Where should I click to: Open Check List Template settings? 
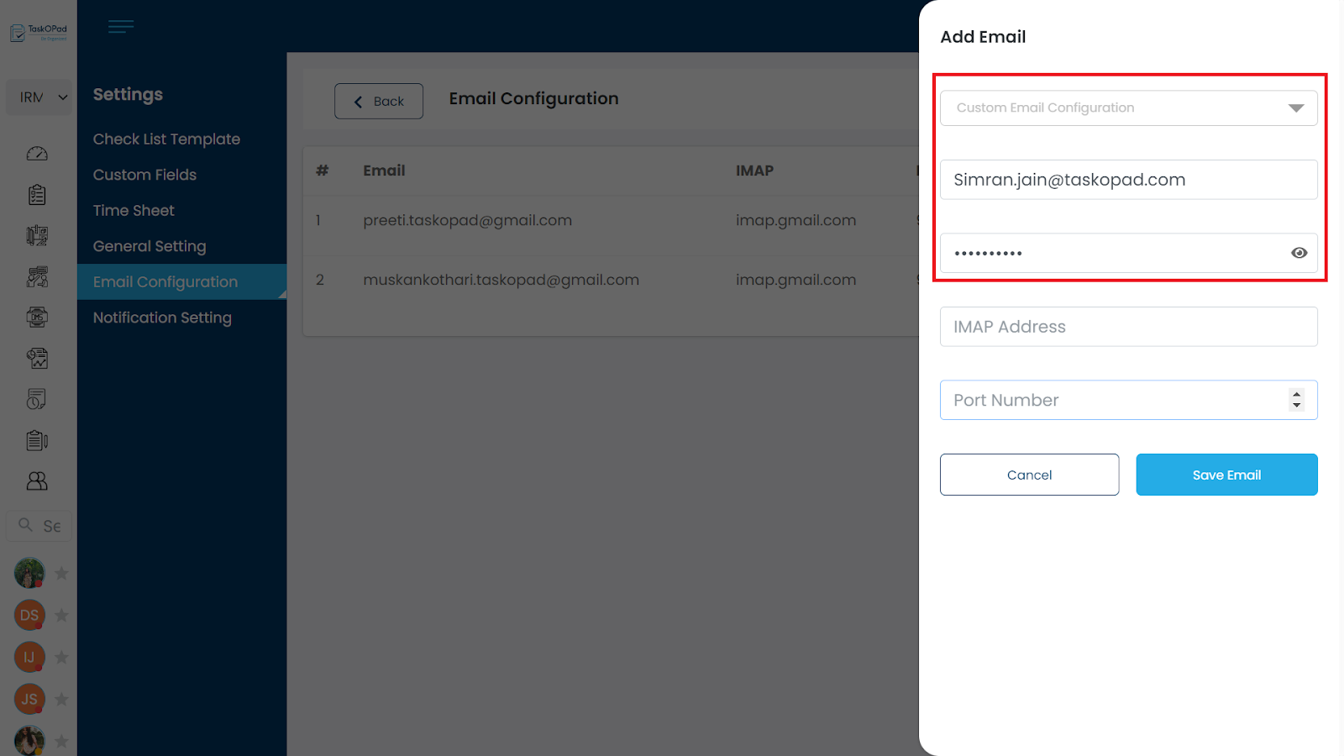[x=166, y=139]
